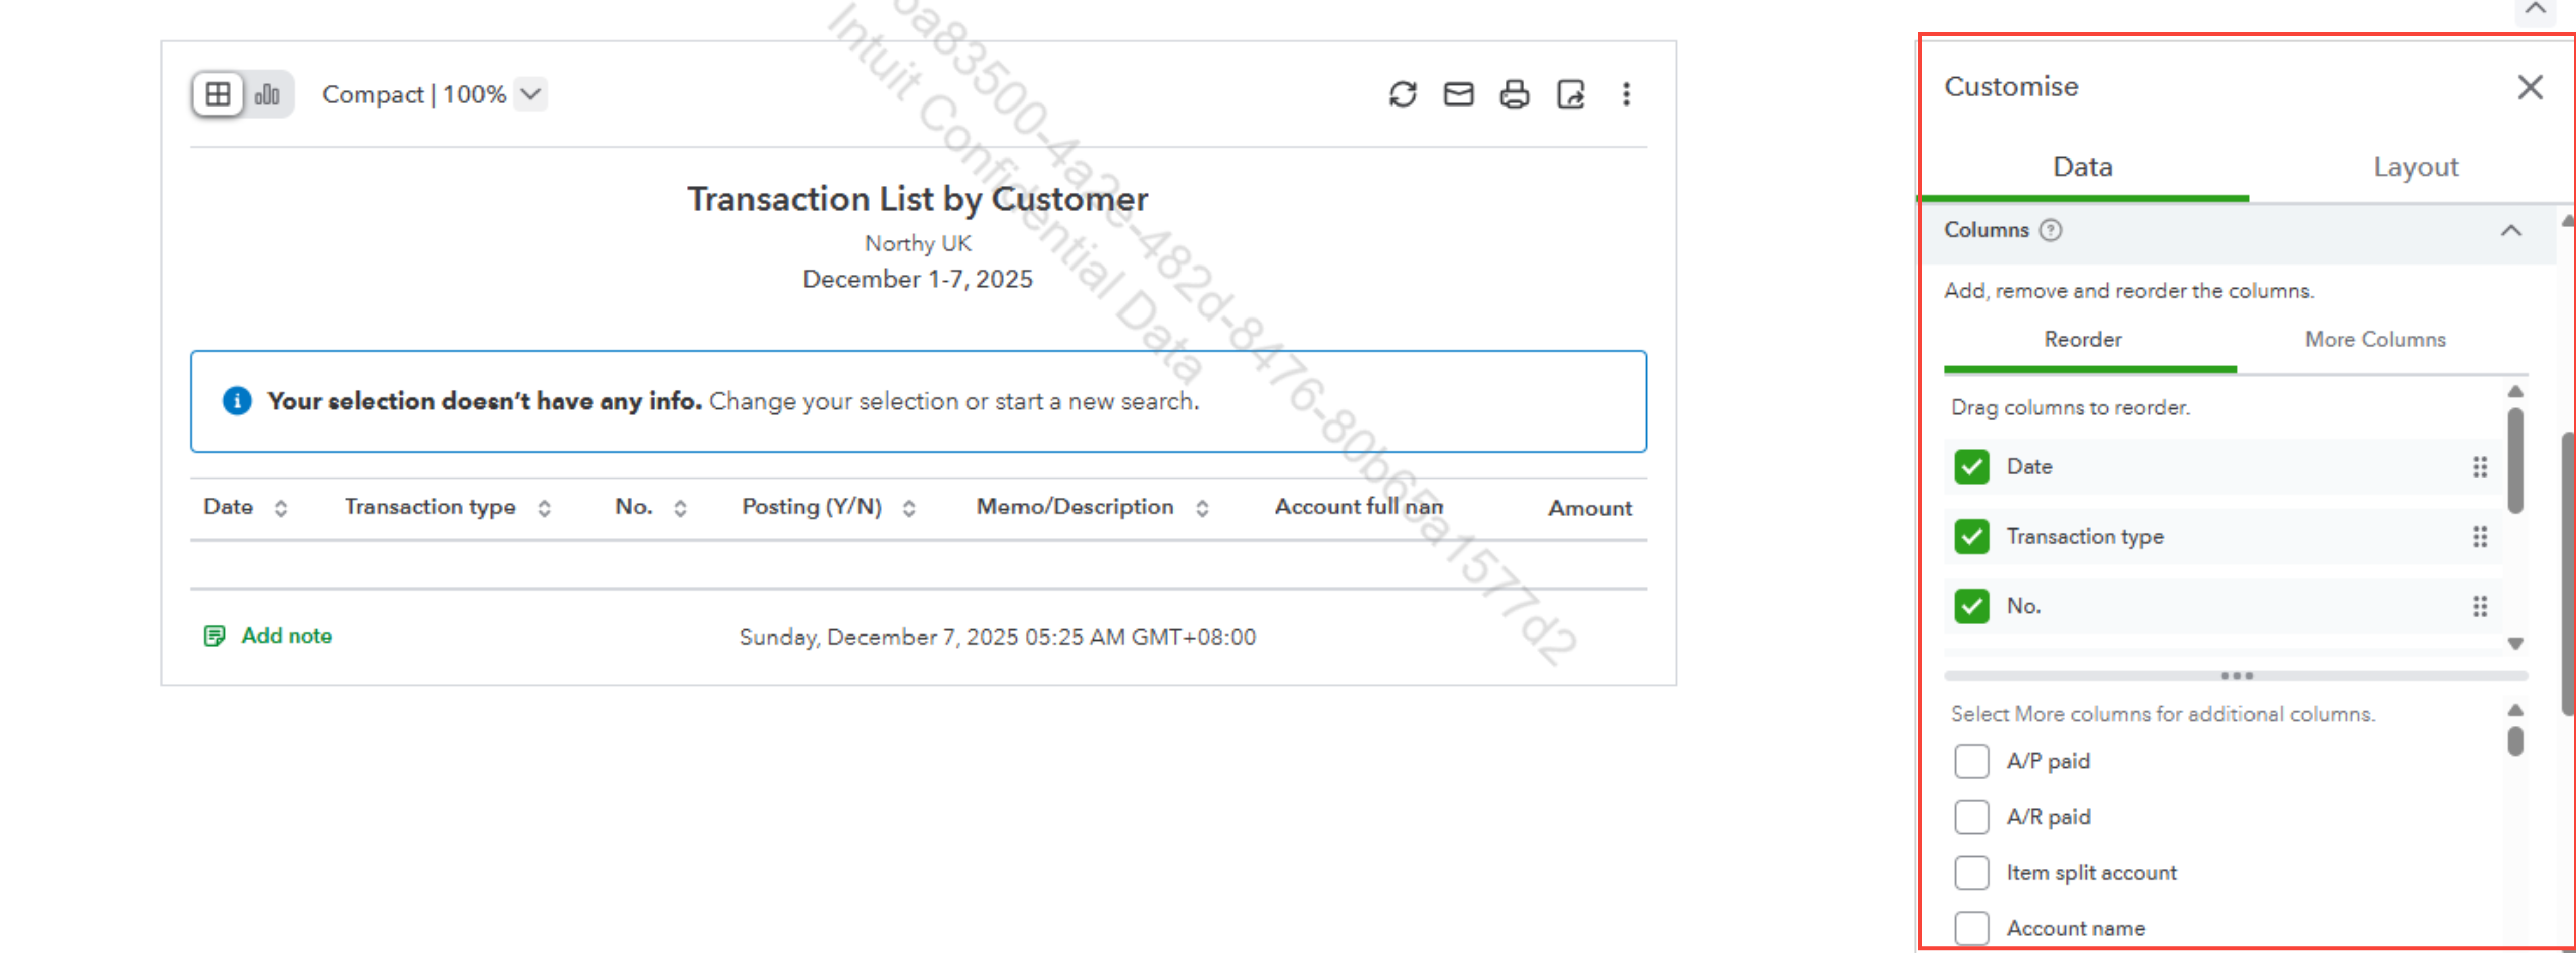Uncheck the Transaction type column checkbox
This screenshot has width=2576, height=953.
pyautogui.click(x=1971, y=537)
